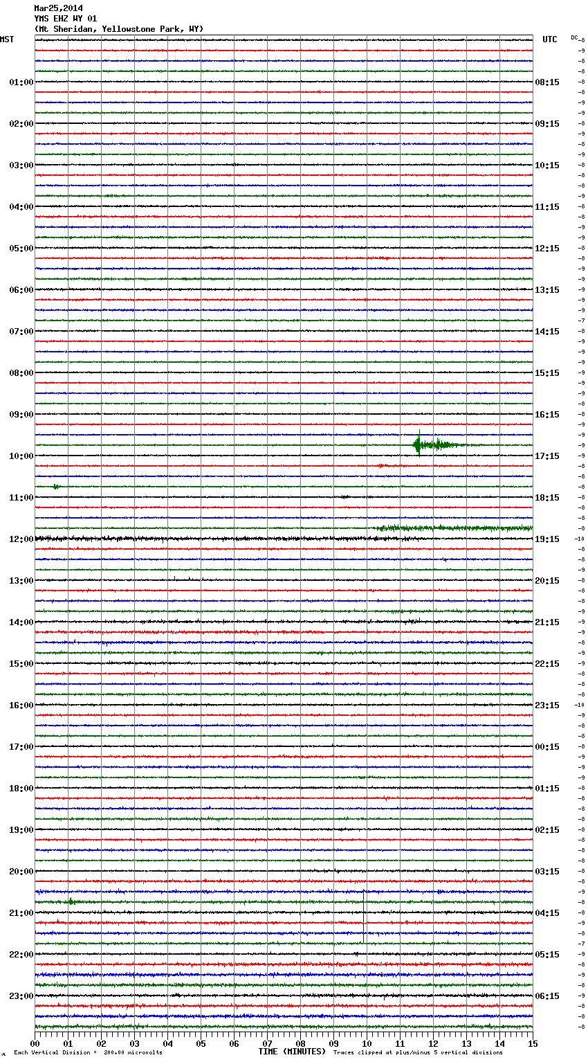
Task: Click the "16:15" UTC time label
Action: point(547,415)
